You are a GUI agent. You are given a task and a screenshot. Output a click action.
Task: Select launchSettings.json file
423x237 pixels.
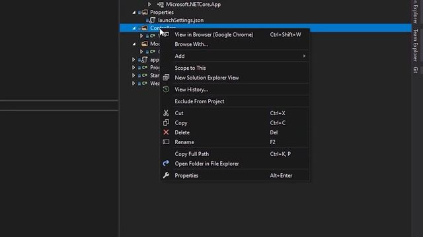[180, 20]
